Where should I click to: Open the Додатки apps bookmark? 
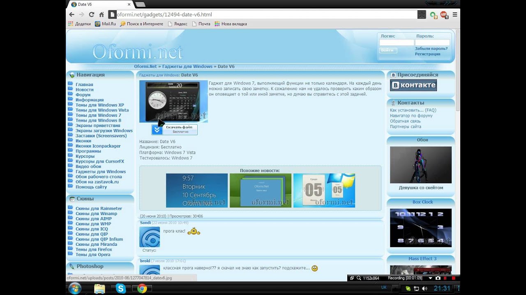pyautogui.click(x=79, y=24)
